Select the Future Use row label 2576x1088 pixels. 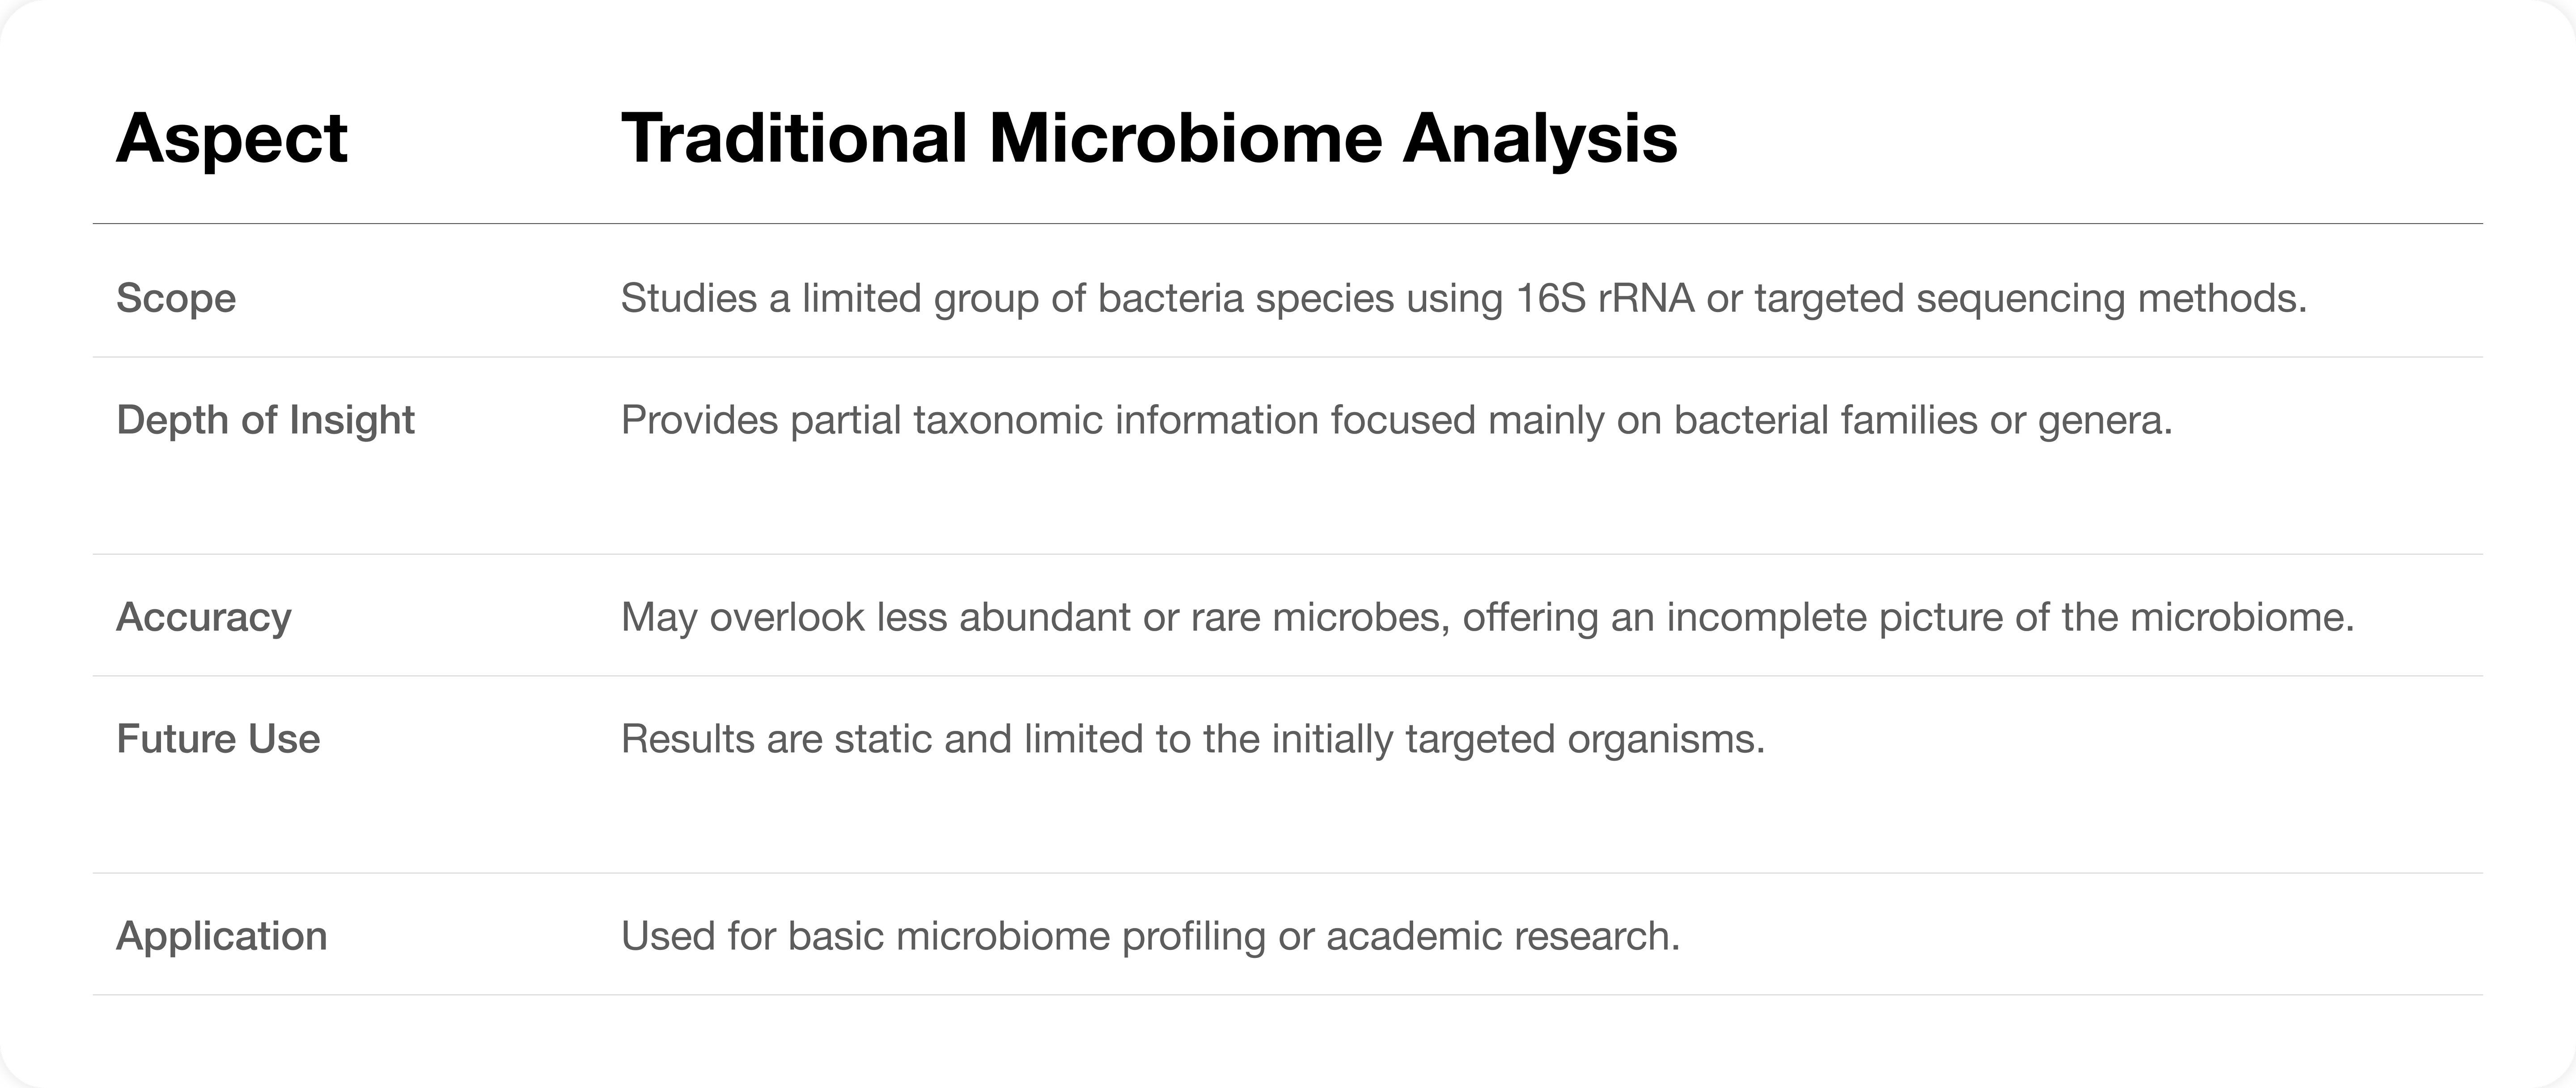pos(218,738)
